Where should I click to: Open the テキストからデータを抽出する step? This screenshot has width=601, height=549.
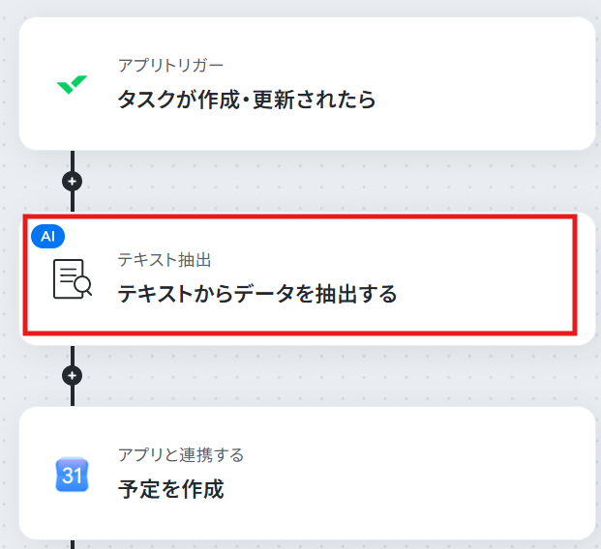308,278
